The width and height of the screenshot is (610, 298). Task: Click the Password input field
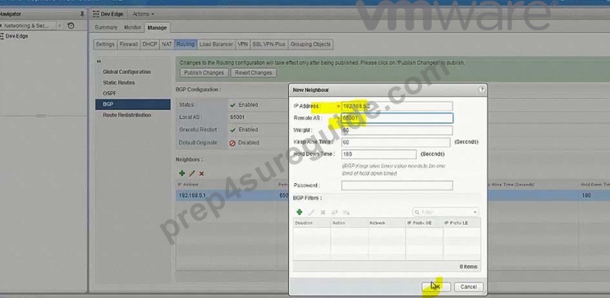[x=397, y=186]
